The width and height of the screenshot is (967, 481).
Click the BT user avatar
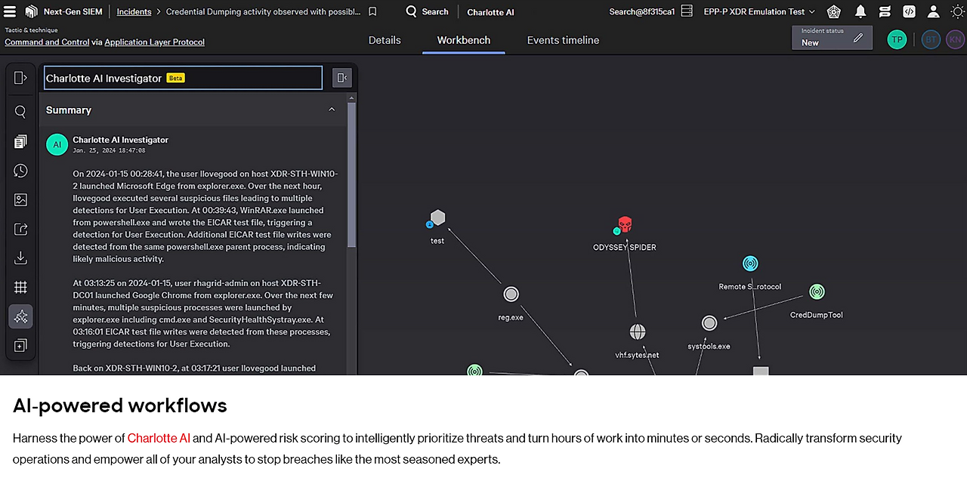(x=931, y=40)
